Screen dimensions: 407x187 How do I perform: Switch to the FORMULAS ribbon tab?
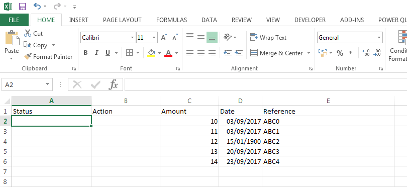pos(171,20)
